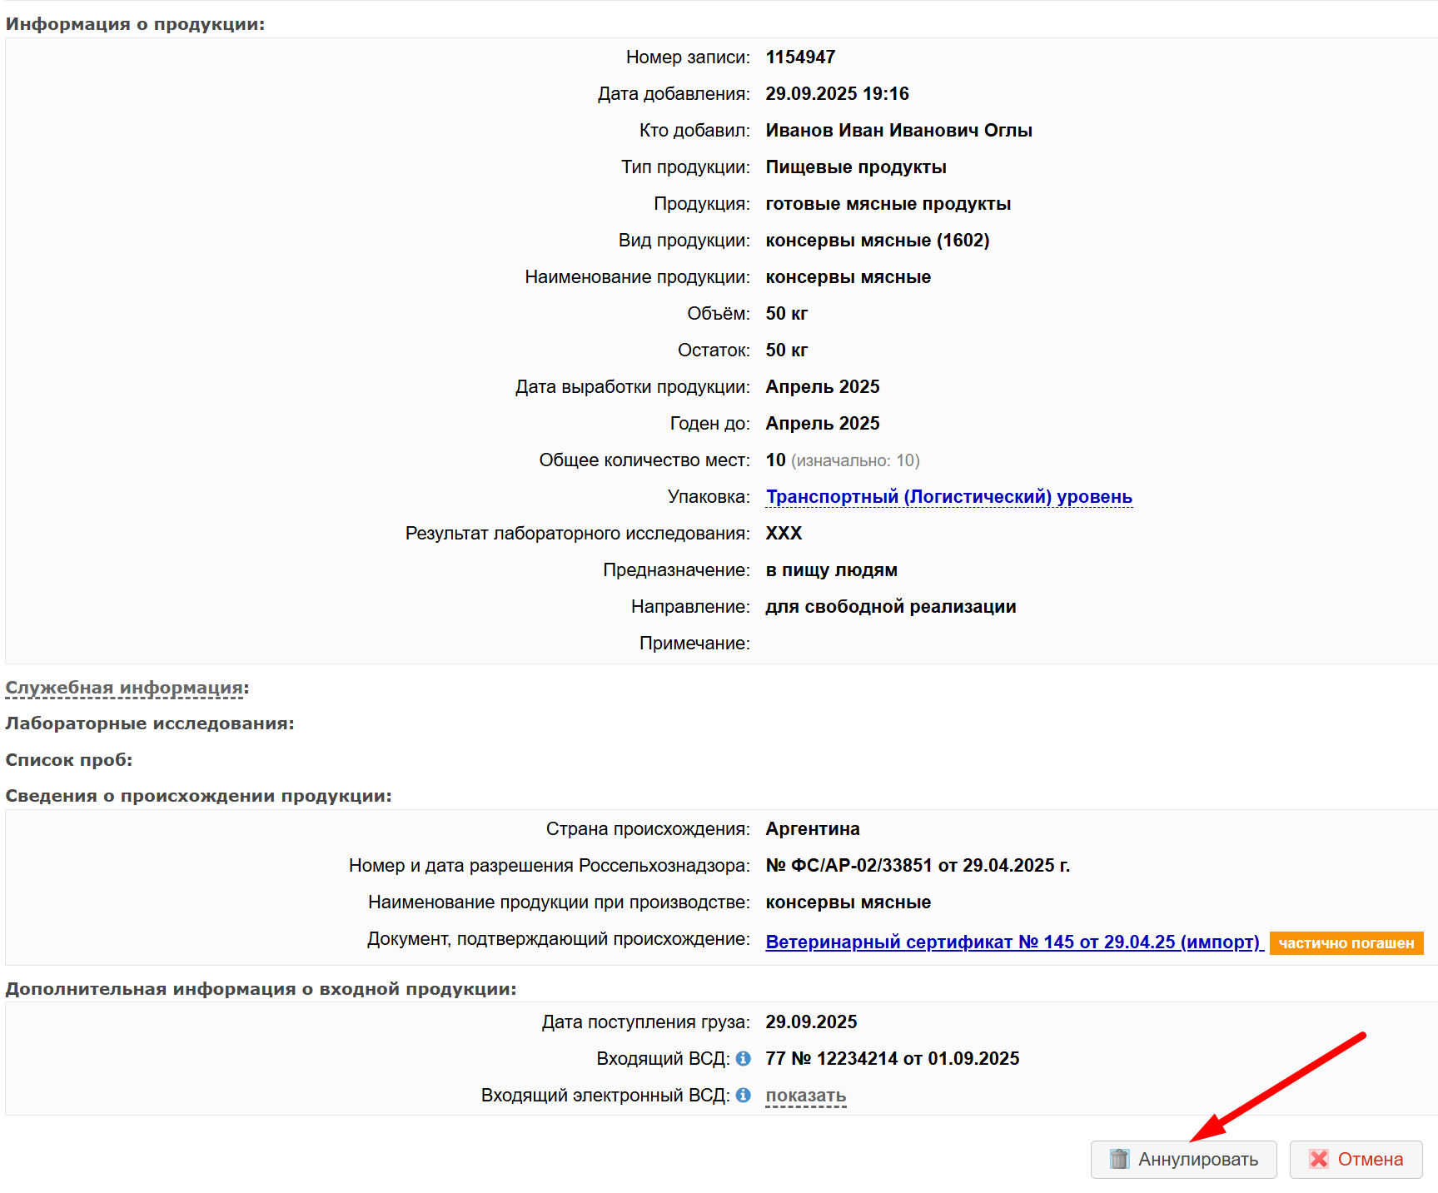Click the info icon beside "Входящий ВСД"
Screen dimensions: 1438x1193
744,1058
